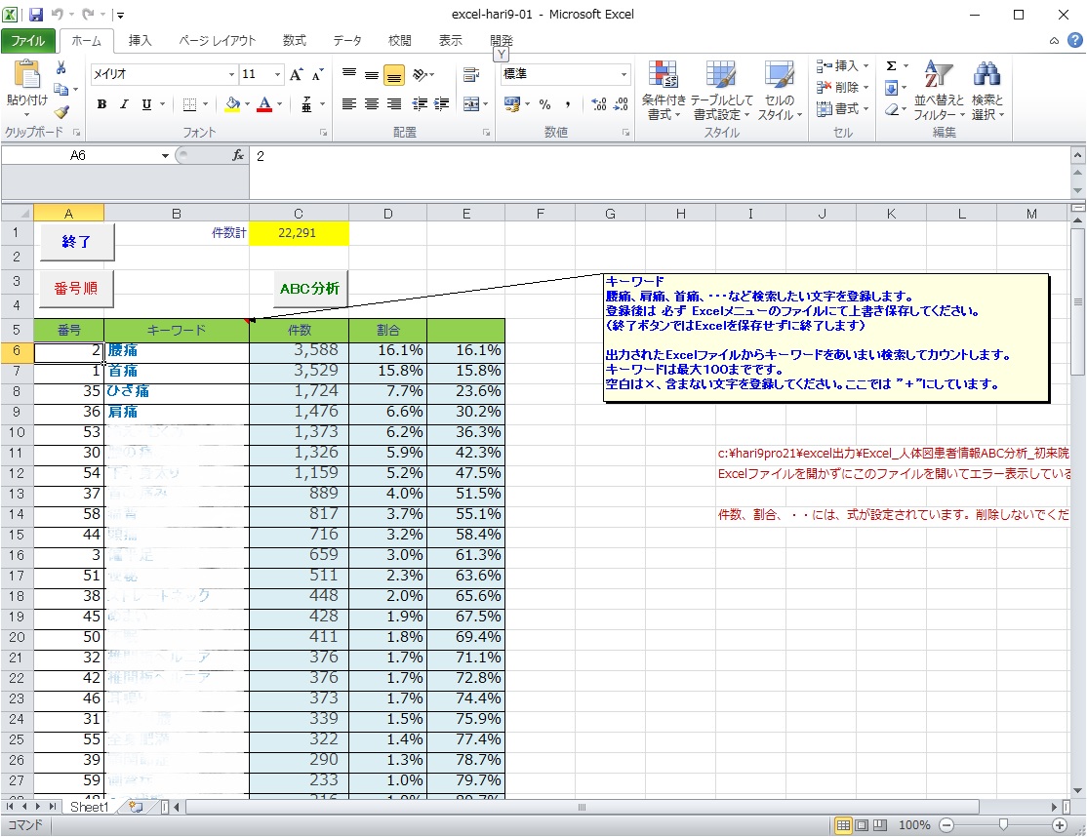Apply the red font color A icon

[264, 104]
